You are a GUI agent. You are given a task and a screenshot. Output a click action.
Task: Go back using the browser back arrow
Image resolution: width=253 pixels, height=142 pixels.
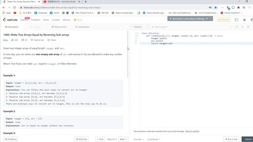click(4, 7)
